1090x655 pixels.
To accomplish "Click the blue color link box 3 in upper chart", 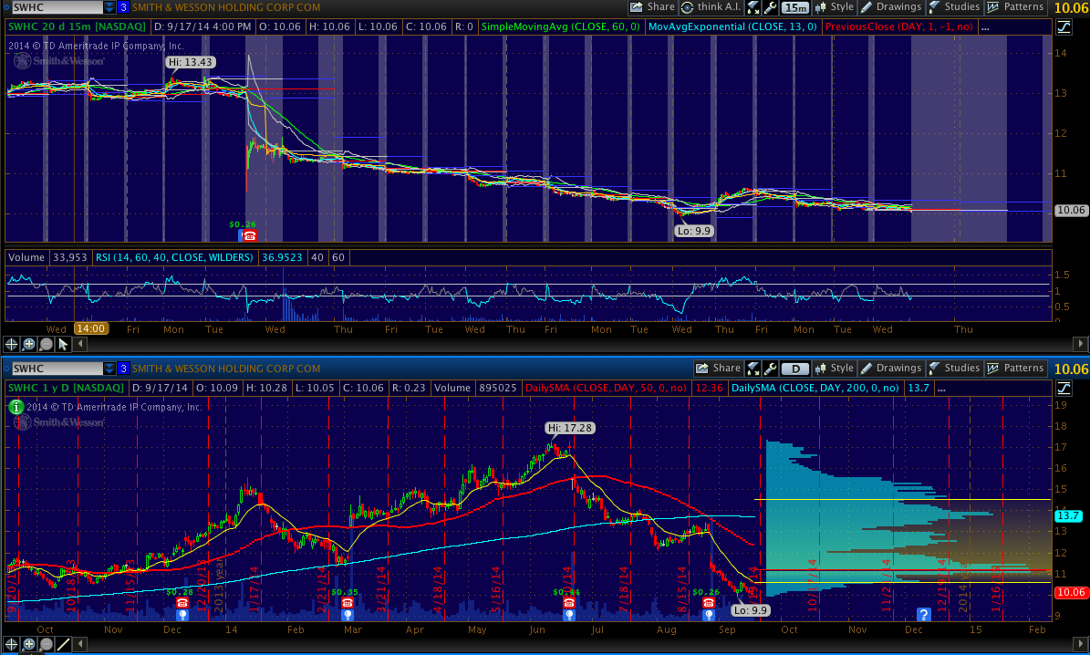I will pos(123,7).
